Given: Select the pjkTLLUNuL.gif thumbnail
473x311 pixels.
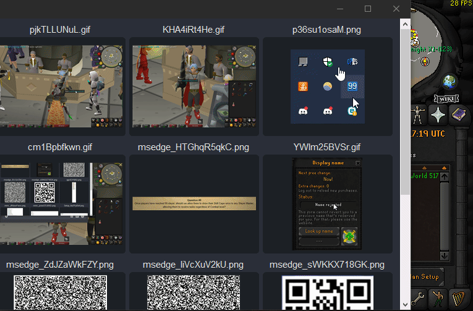Looking at the screenshot, I should coord(60,87).
